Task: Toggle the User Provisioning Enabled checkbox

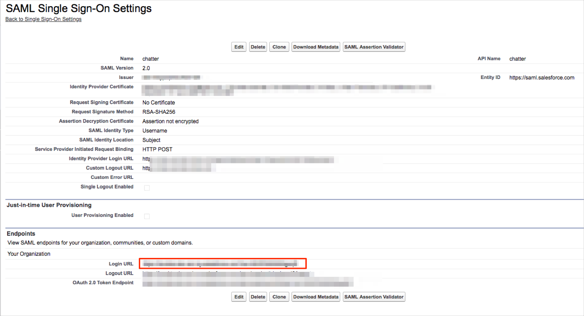Action: pos(147,216)
